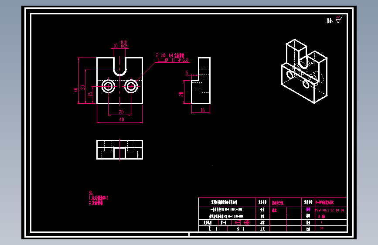Select the vertical dimension 15
This screenshot has width=378, height=245.
coord(90,94)
